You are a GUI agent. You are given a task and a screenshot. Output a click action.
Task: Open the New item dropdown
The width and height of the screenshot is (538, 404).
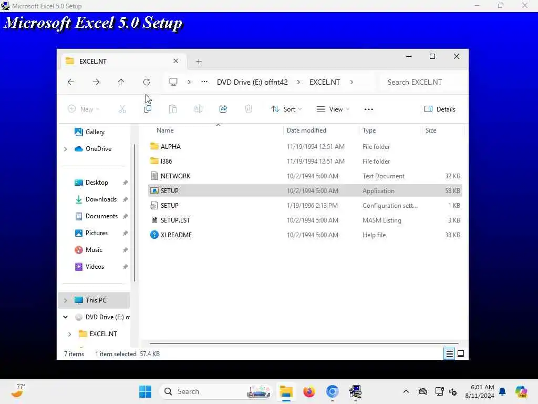[84, 109]
